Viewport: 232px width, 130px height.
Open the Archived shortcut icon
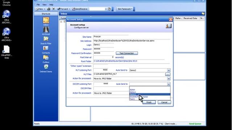(46, 30)
